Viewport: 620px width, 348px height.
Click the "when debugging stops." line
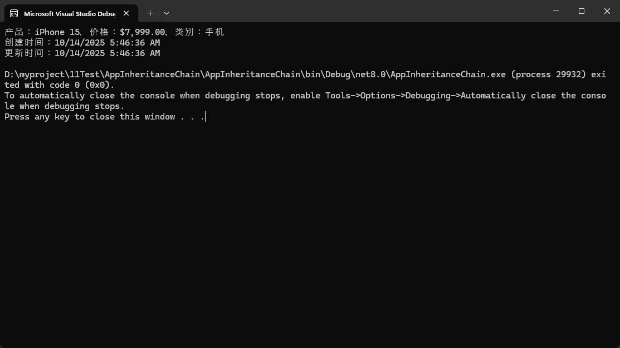72,106
